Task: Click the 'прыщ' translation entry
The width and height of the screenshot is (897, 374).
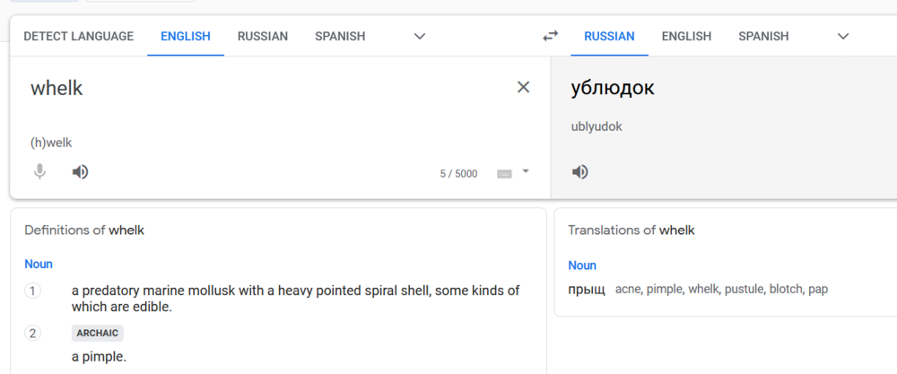Action: 587,290
